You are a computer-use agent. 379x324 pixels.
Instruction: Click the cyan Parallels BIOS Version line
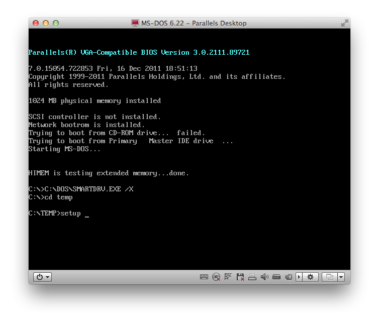click(139, 52)
